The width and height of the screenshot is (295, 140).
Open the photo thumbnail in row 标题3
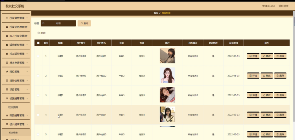click(x=167, y=95)
